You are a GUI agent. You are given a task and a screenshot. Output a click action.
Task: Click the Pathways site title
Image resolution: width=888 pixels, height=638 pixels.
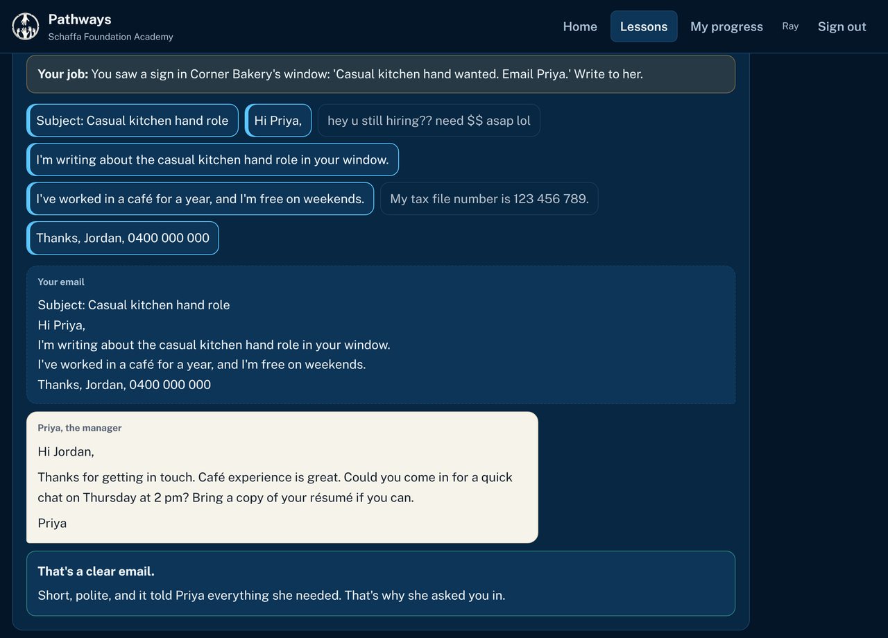coord(80,19)
